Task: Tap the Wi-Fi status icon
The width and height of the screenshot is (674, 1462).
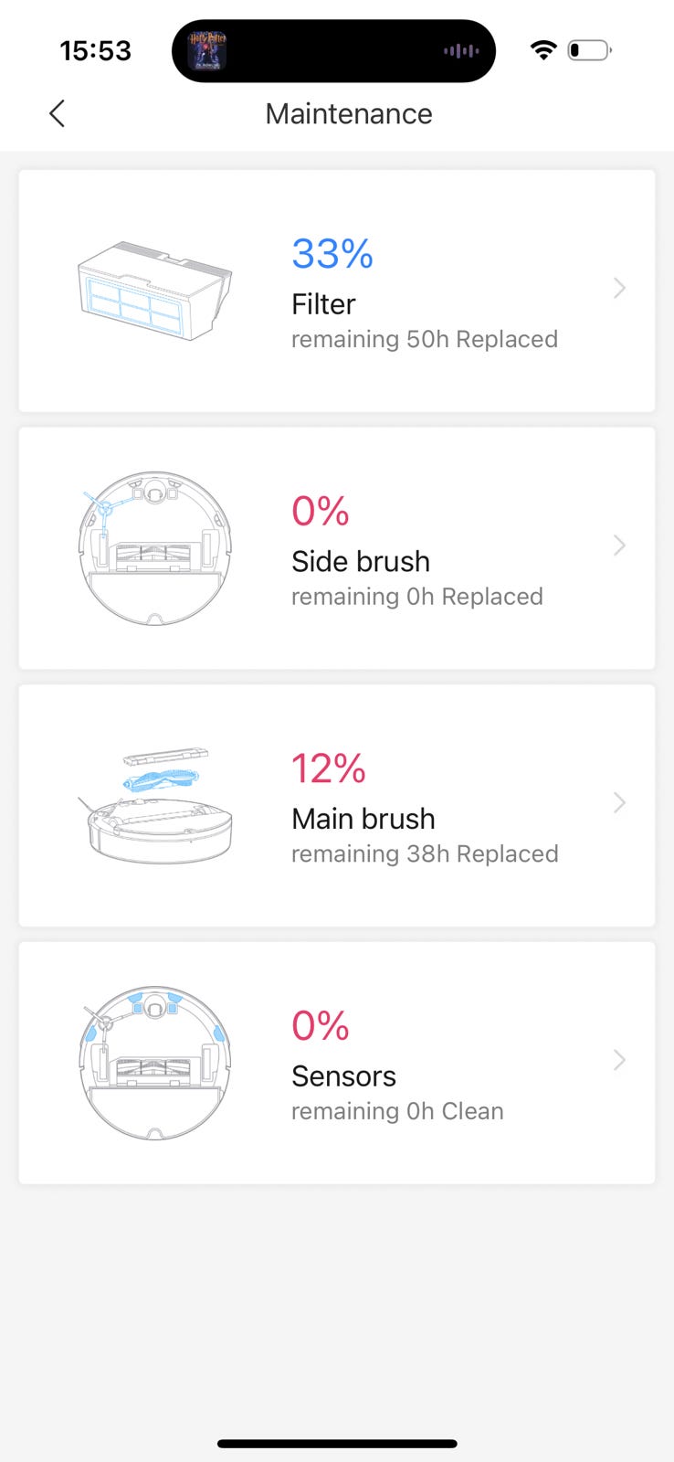Action: [x=543, y=50]
